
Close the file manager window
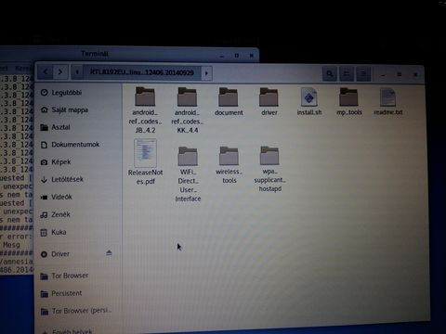[x=415, y=74]
